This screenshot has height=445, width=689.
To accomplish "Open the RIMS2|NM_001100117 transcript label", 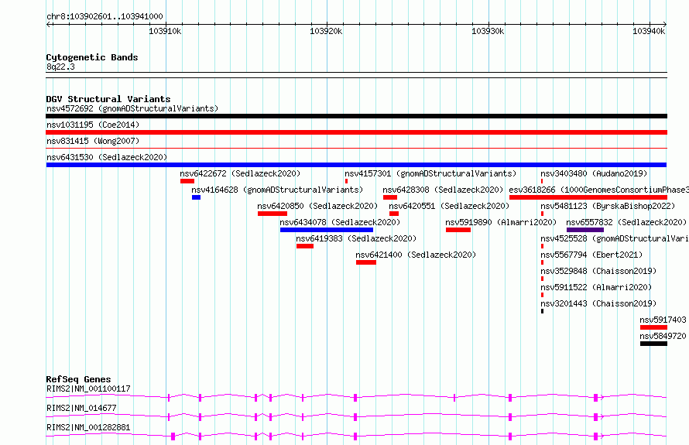I will coord(88,389).
